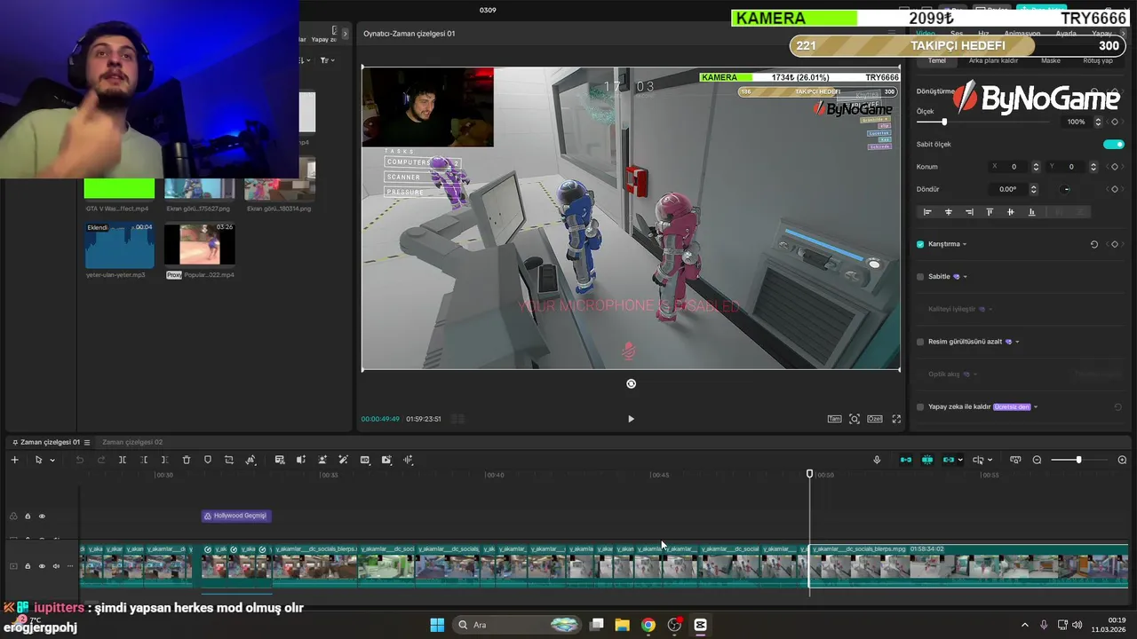Expand the Sabitle section arrow
Screen dimensions: 1137x639
click(966, 277)
